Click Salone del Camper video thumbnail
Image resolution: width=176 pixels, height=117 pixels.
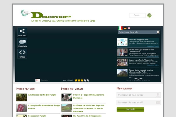point(122,52)
